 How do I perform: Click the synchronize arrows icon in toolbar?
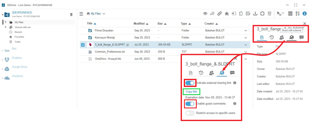262,14
